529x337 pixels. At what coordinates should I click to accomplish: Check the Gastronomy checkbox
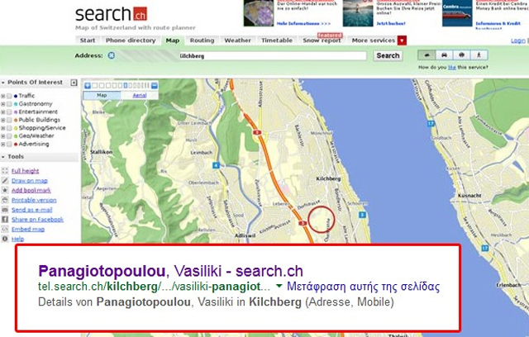tap(9, 104)
